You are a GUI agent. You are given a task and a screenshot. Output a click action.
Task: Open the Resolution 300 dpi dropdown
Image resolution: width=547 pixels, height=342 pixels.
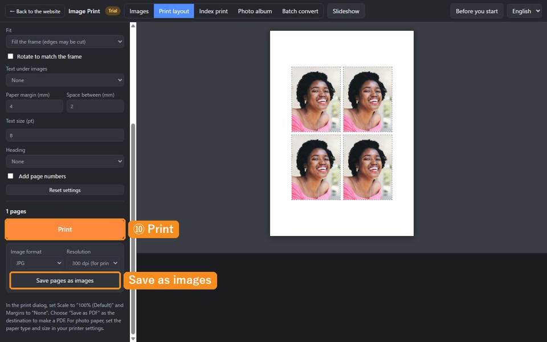[x=93, y=263]
